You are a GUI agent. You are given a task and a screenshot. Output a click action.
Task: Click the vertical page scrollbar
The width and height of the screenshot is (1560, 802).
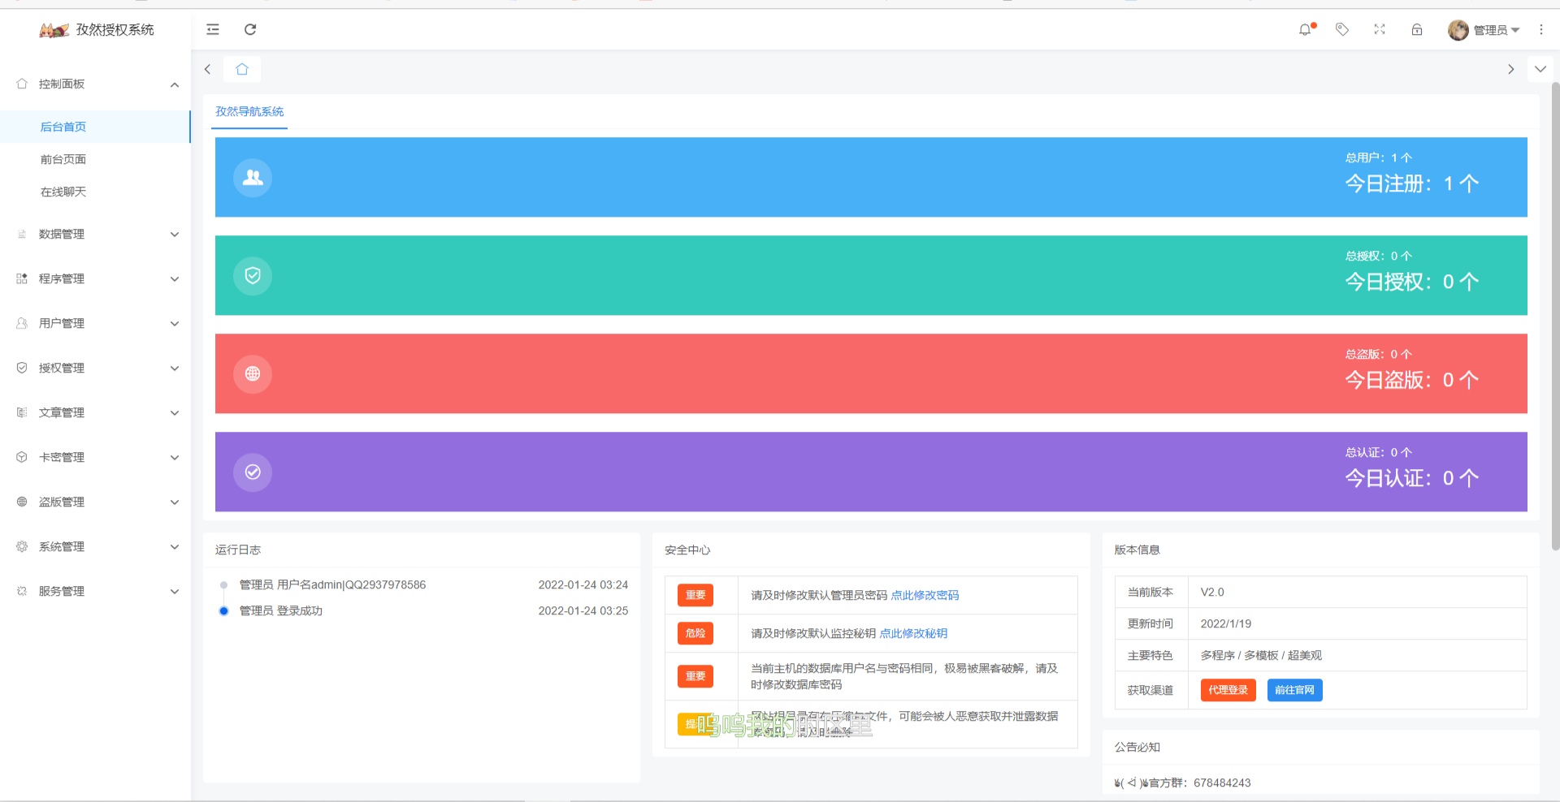pyautogui.click(x=1555, y=317)
